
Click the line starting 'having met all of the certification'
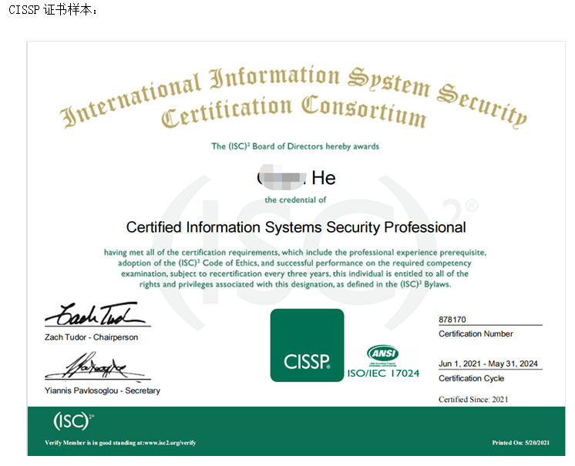295,253
